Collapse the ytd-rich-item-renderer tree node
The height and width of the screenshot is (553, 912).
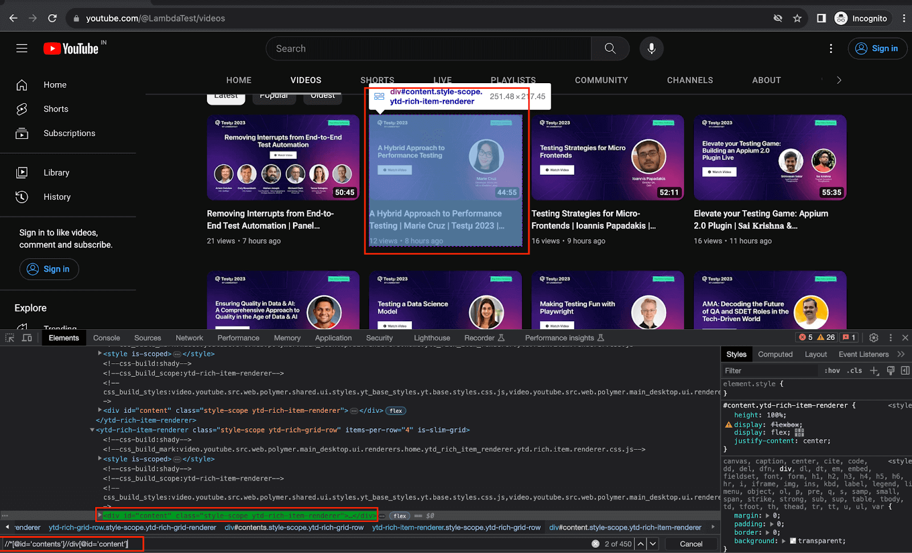[92, 430]
